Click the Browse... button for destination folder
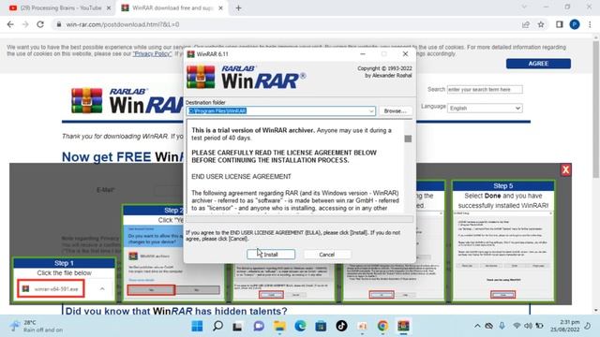The width and height of the screenshot is (600, 337). [396, 110]
